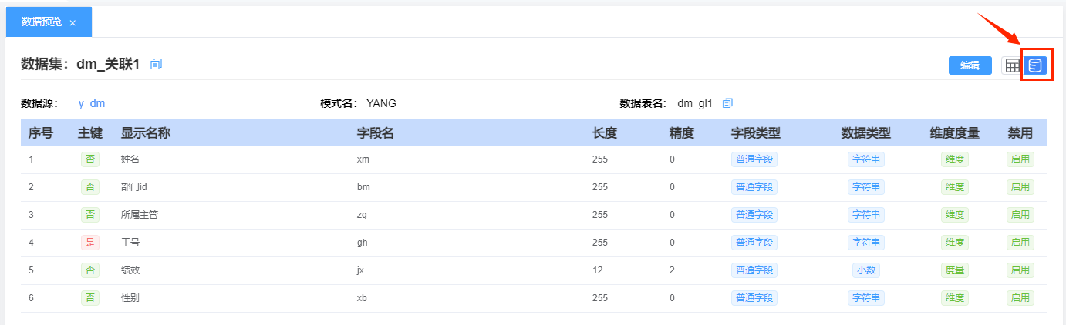Toggle 启用 status for 性别 row
The image size is (1066, 325).
(1020, 298)
